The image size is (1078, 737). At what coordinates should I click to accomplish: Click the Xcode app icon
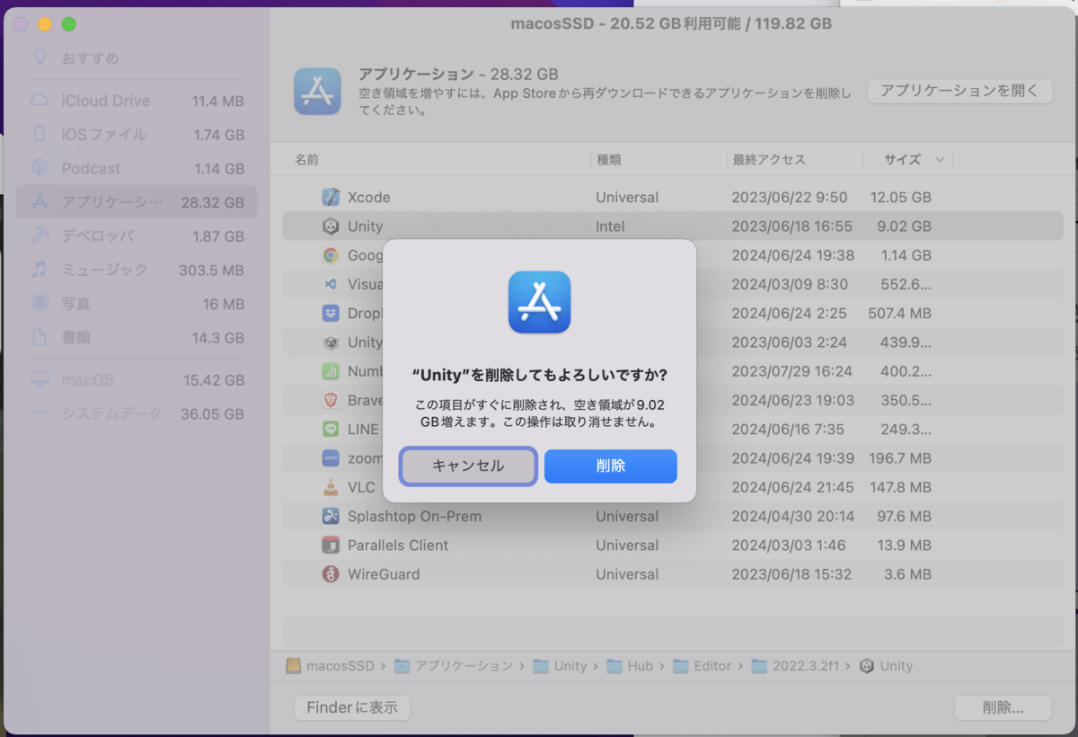[x=331, y=197]
